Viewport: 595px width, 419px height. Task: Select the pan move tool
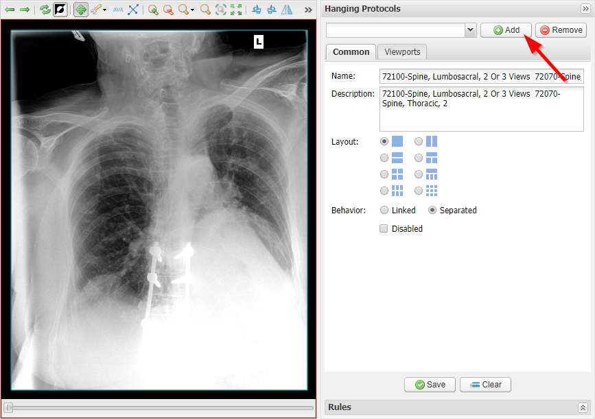pos(80,10)
